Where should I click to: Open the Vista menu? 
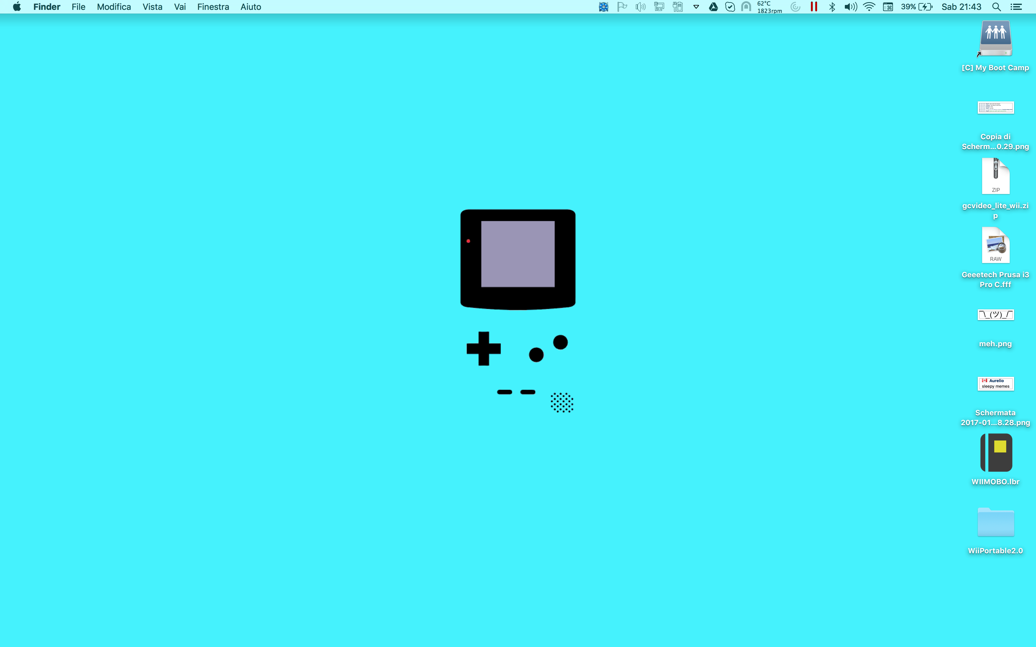[x=152, y=7]
